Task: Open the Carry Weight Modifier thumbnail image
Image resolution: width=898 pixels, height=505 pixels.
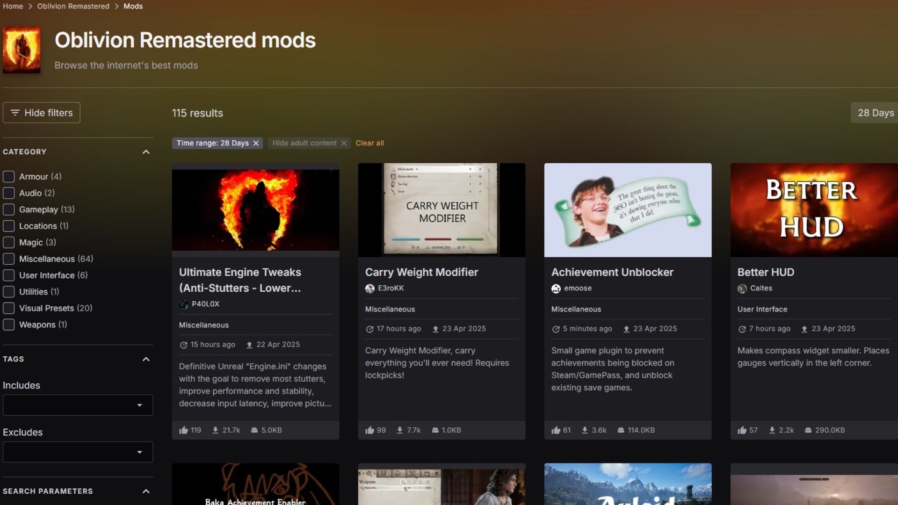Action: coord(442,210)
